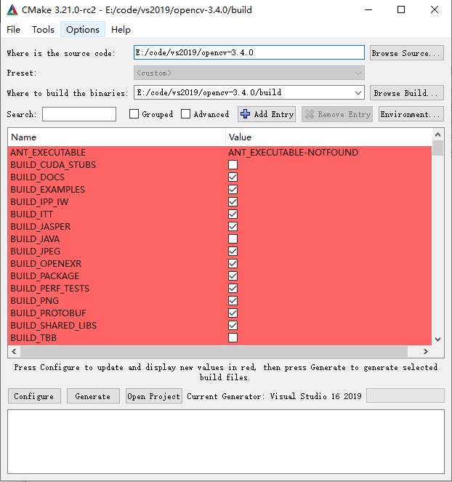Maximize the CMake window
Viewport: 452px width, 482px height.
click(401, 10)
